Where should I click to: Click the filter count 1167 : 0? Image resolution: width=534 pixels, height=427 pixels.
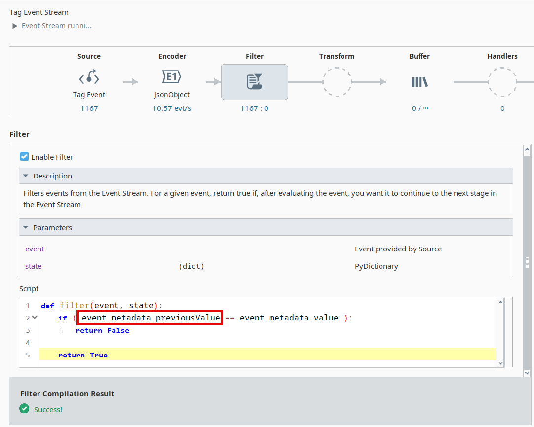tap(254, 108)
